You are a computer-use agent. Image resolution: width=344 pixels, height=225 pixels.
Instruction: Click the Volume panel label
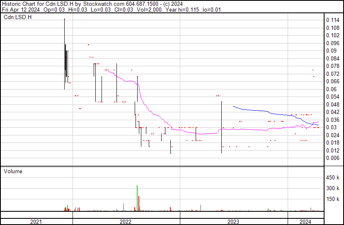pos(13,171)
